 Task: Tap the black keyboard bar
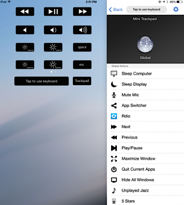(x=41, y=81)
